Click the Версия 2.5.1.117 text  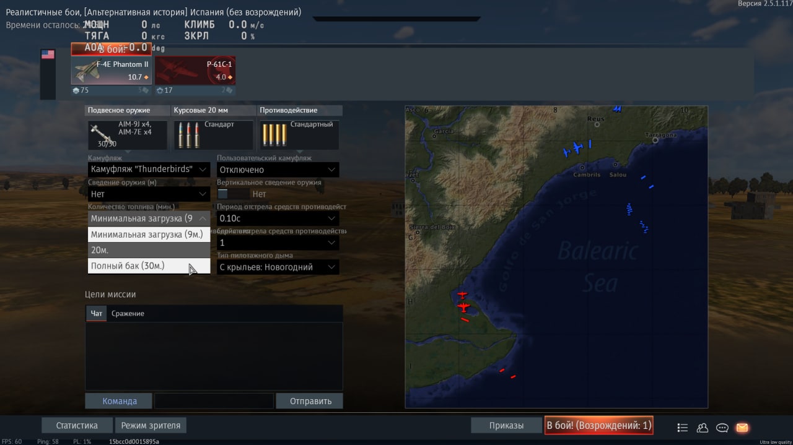[765, 4]
